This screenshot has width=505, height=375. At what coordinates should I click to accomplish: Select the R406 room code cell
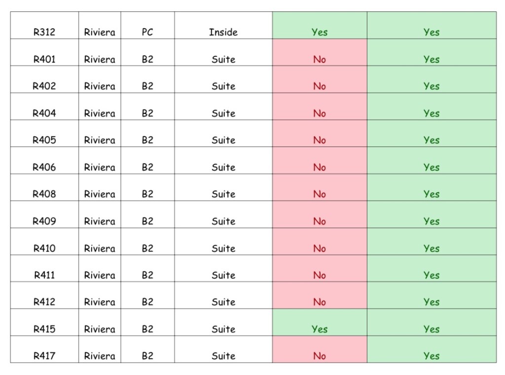[x=44, y=168]
